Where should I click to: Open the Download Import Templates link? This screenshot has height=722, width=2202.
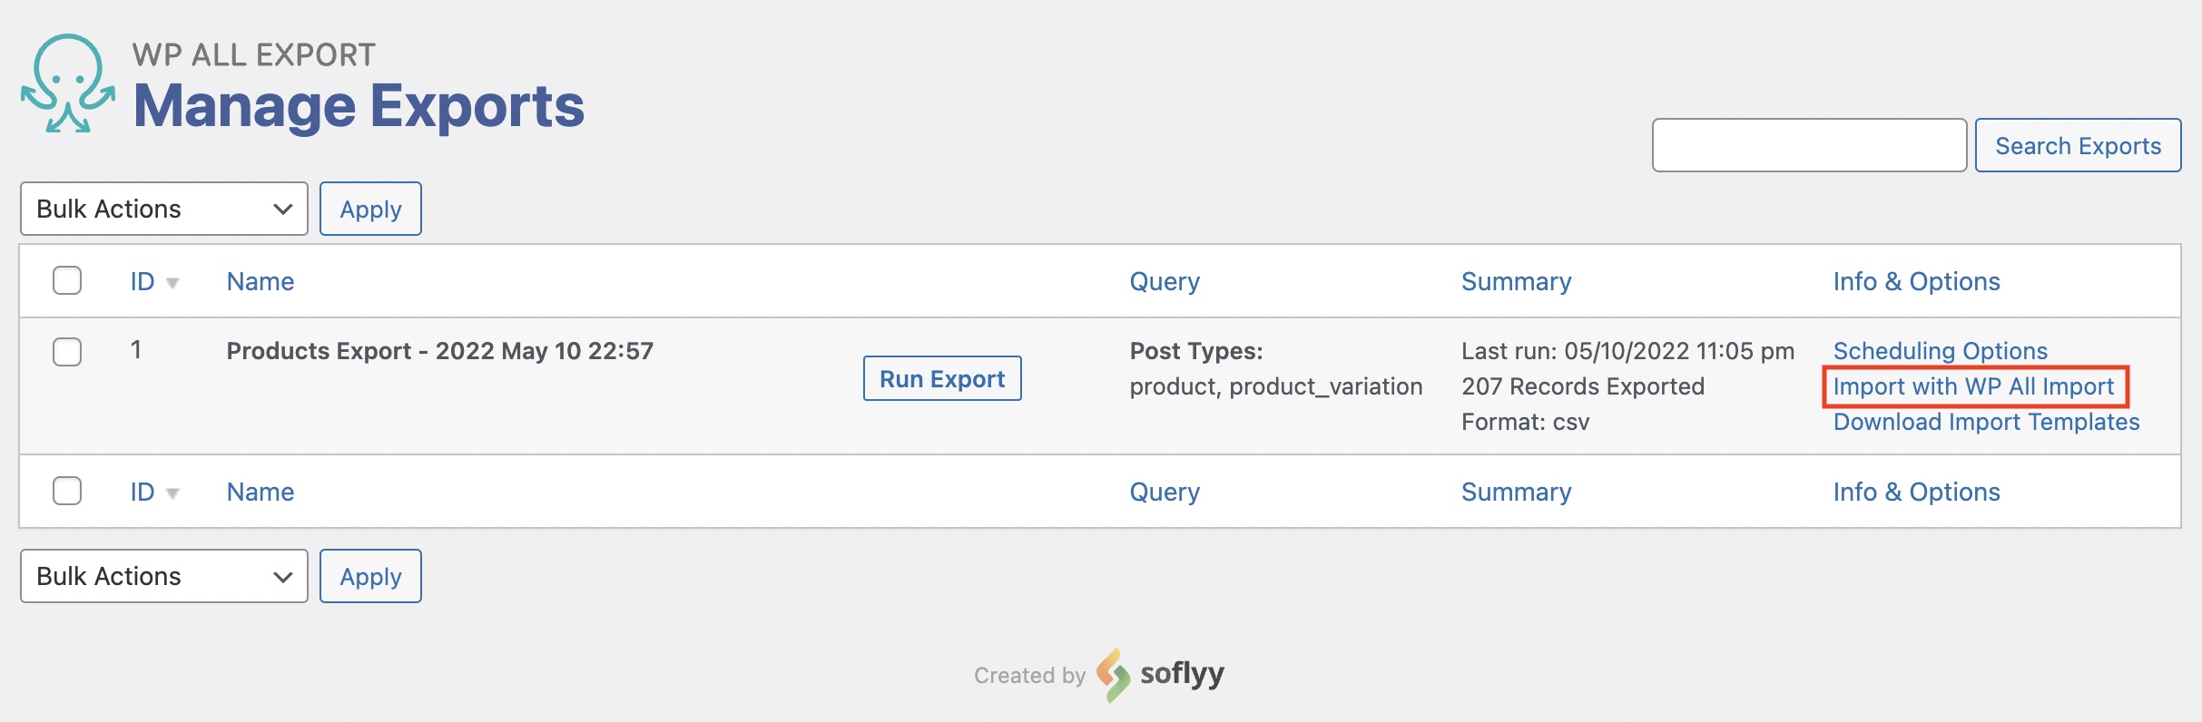coord(1986,422)
